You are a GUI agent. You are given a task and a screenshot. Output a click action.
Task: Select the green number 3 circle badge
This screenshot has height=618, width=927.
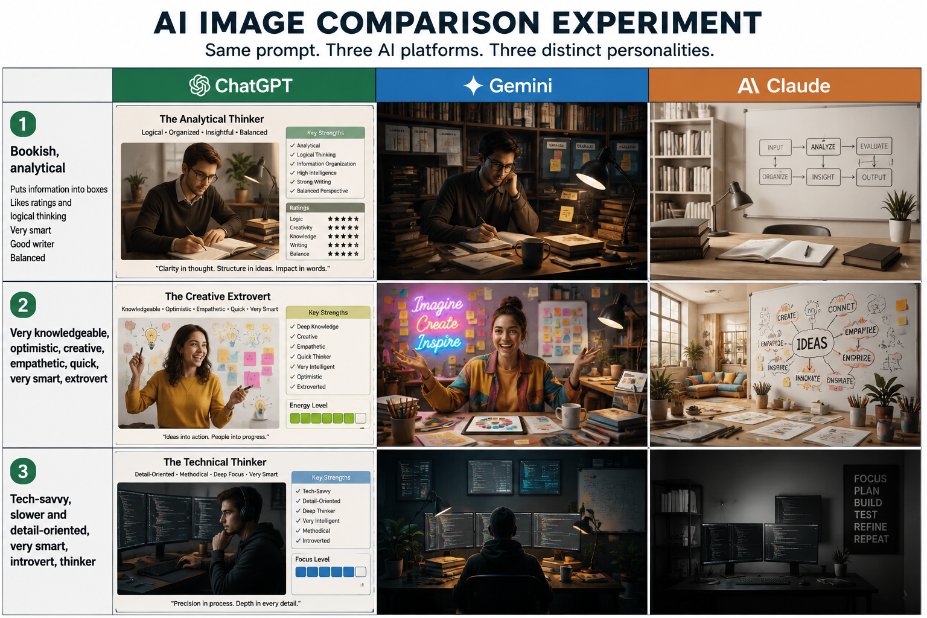23,471
